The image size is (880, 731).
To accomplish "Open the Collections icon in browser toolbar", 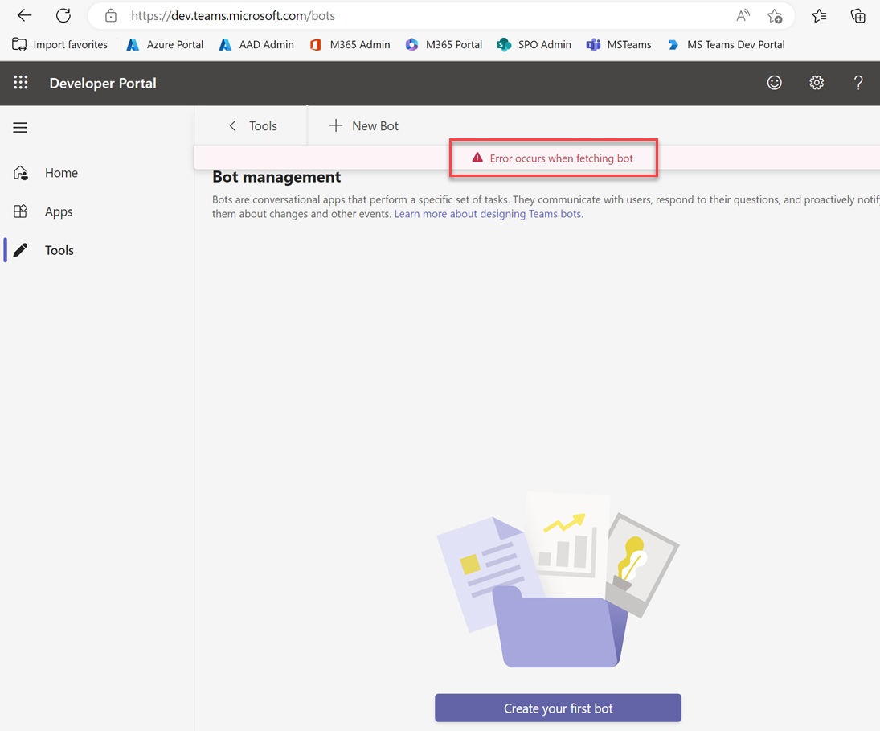I will [x=858, y=15].
